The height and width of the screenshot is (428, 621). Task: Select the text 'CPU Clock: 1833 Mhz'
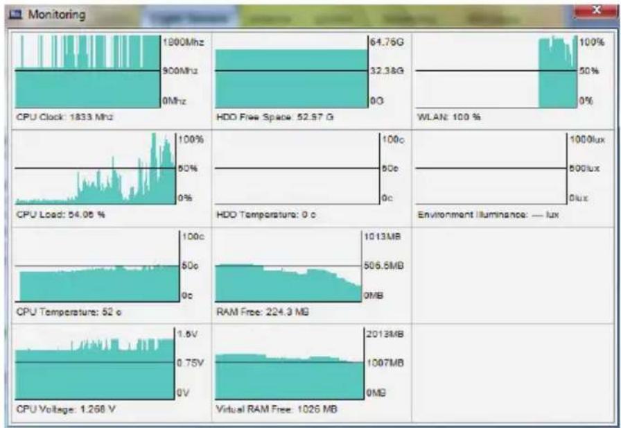(x=64, y=117)
